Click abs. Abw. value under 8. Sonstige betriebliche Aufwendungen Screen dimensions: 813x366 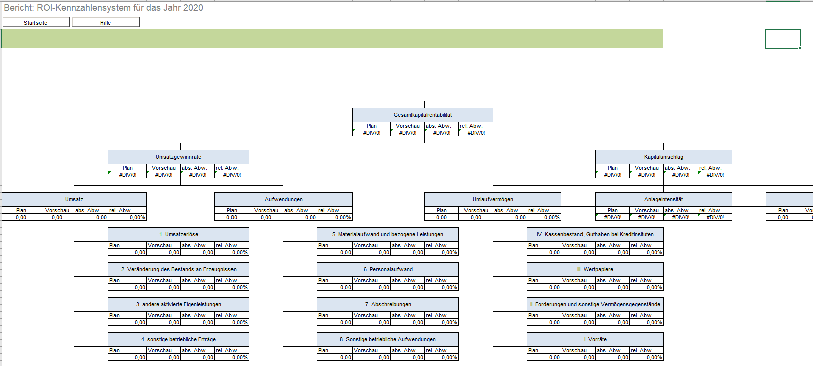pos(407,357)
